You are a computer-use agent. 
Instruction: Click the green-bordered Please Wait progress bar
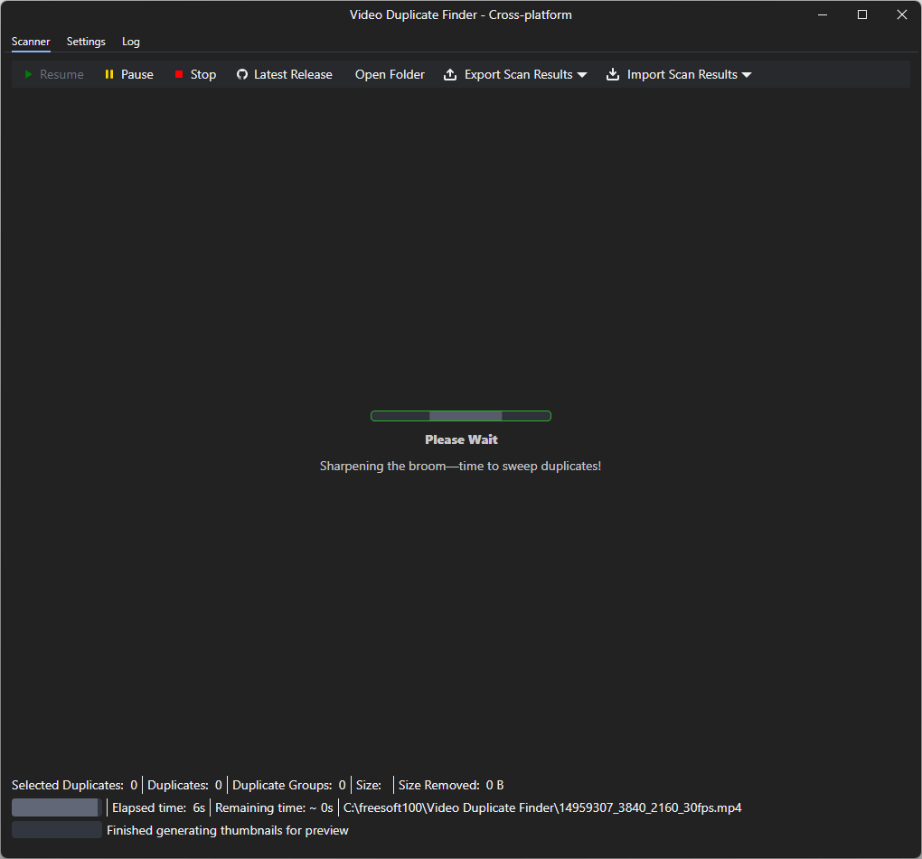tap(461, 416)
